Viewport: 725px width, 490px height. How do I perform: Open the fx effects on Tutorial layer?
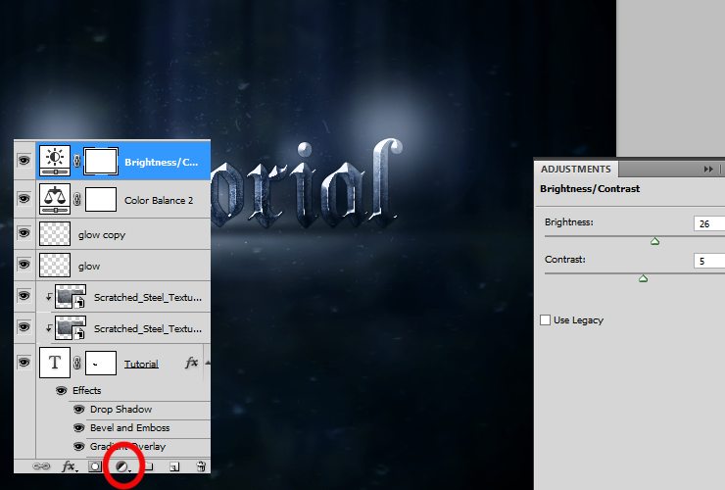191,363
